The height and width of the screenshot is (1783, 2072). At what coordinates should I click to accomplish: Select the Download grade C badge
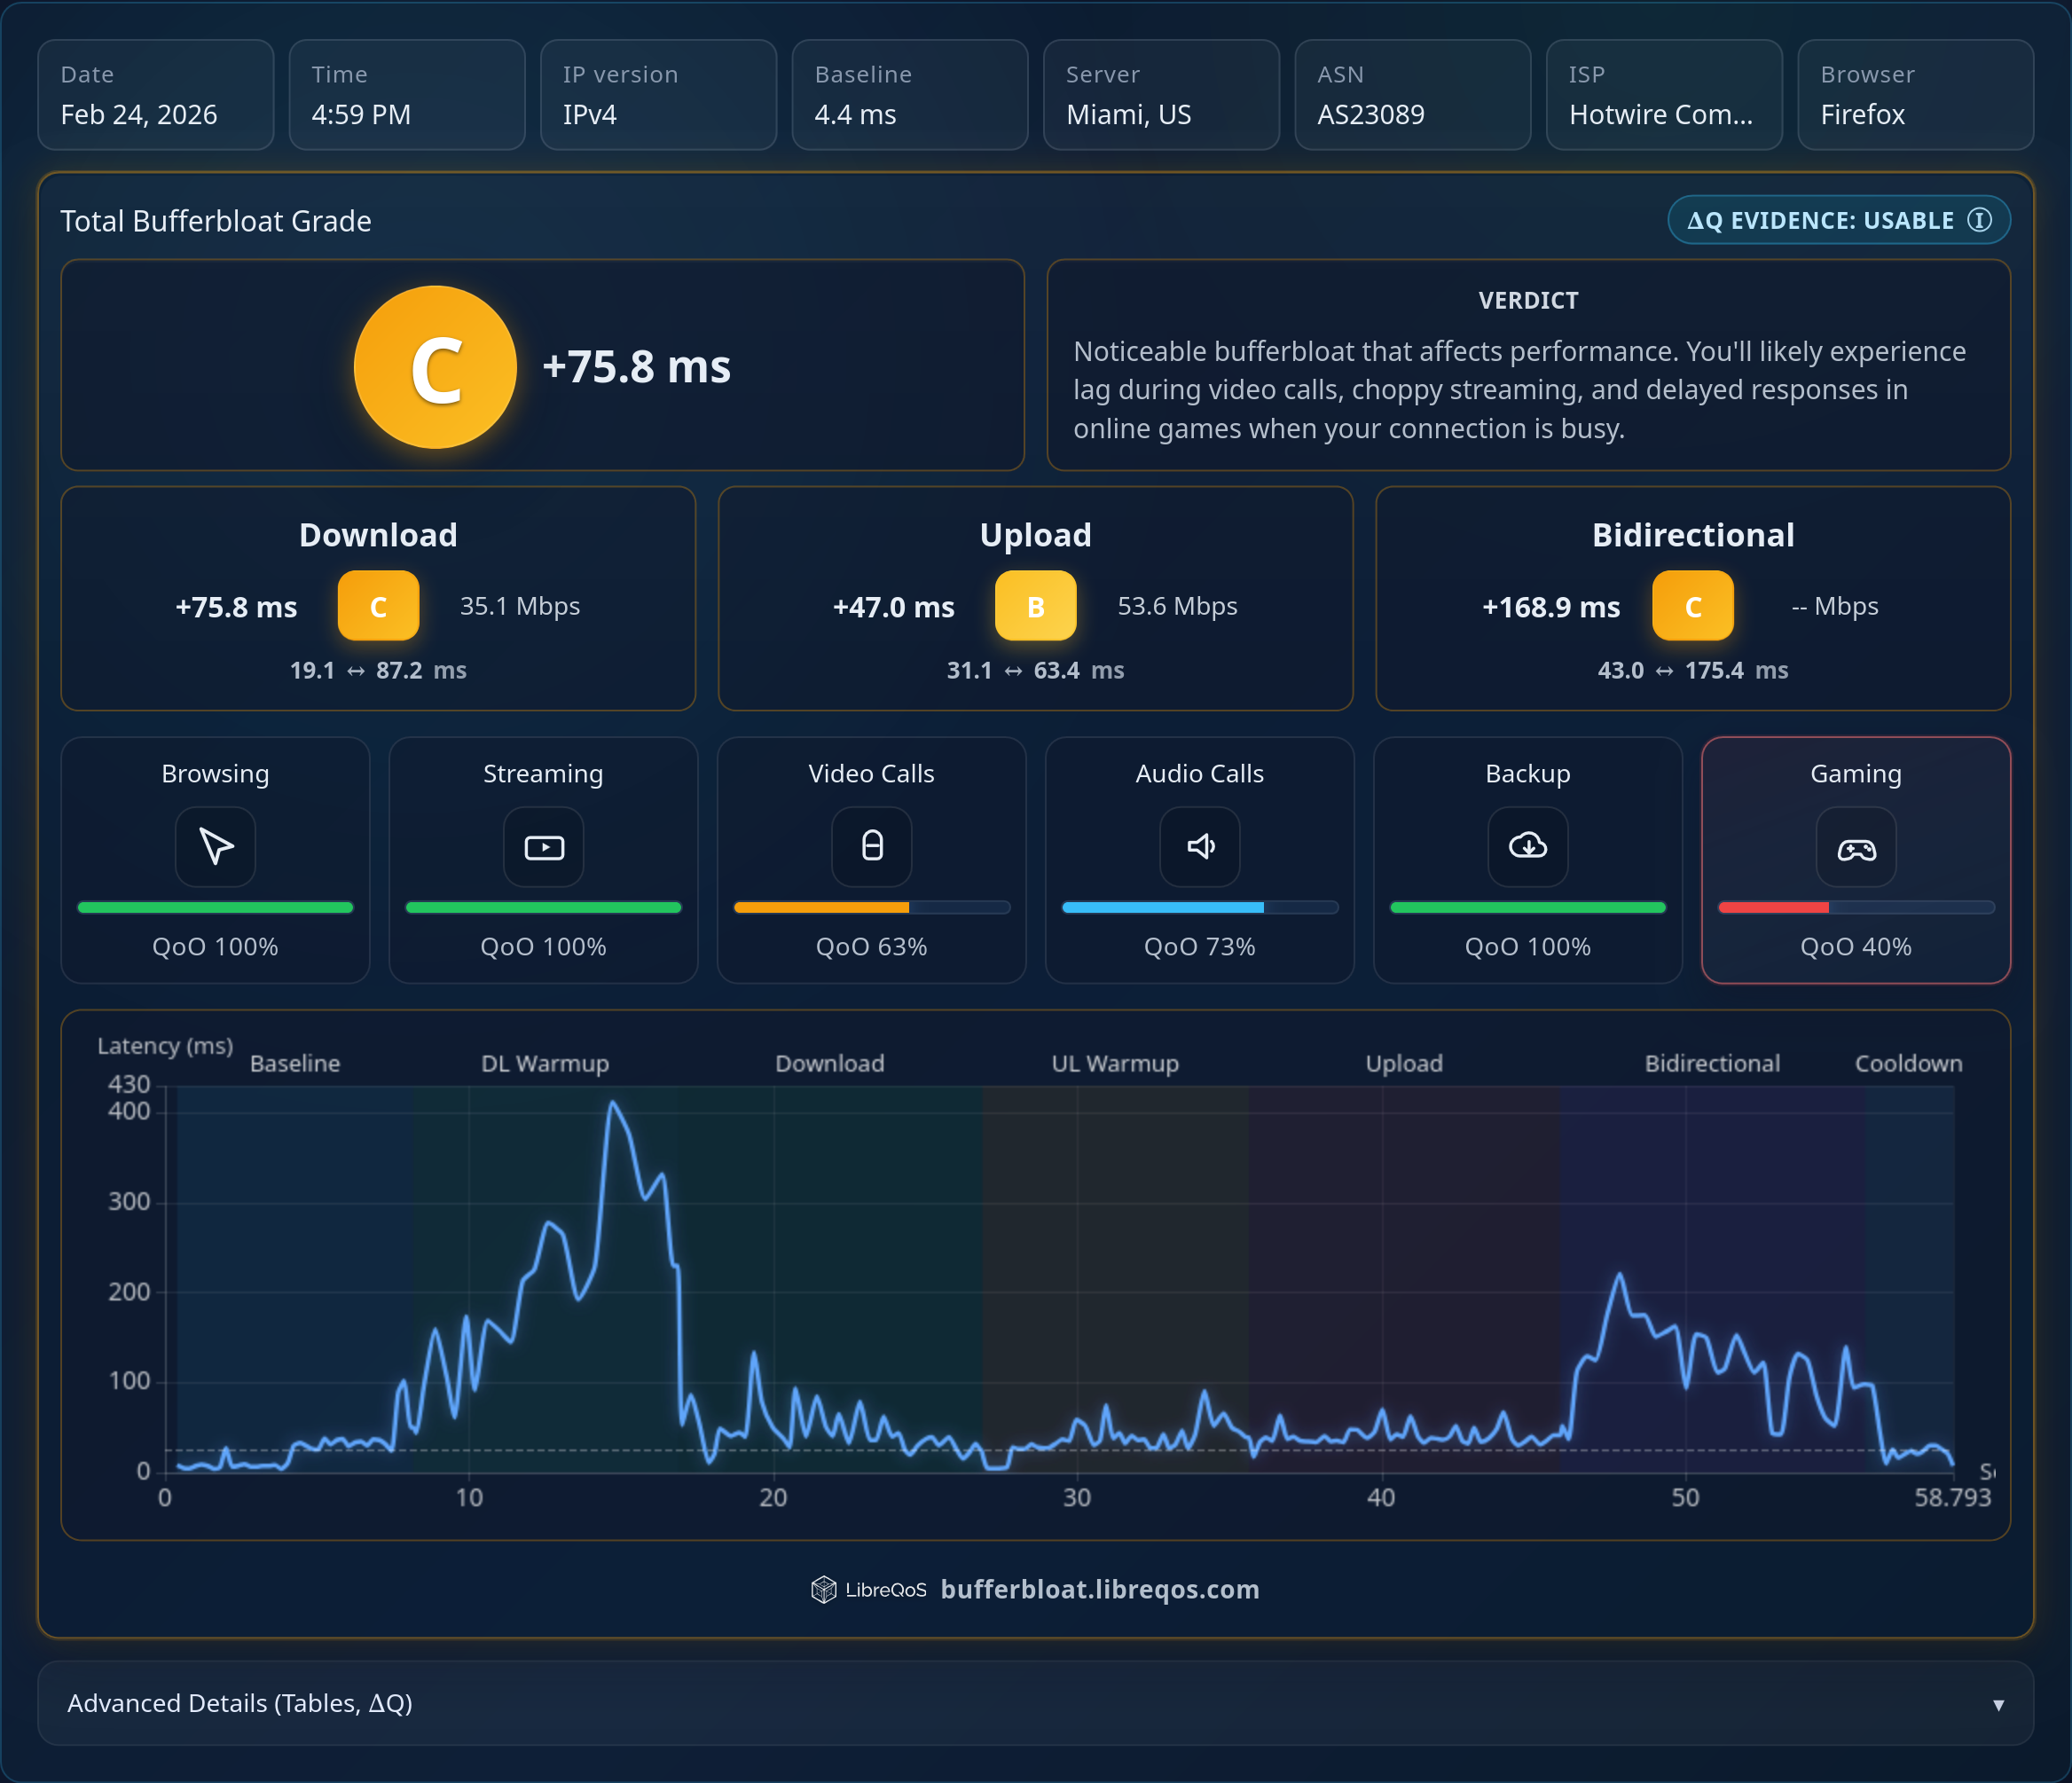(x=378, y=606)
